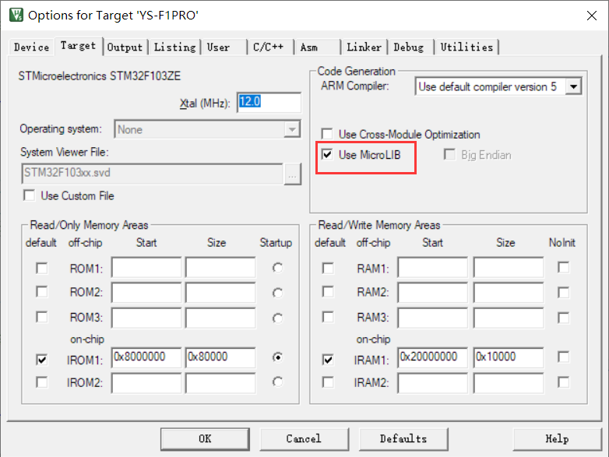Image resolution: width=609 pixels, height=457 pixels.
Task: Toggle the Big Endian checkbox
Action: click(x=449, y=154)
